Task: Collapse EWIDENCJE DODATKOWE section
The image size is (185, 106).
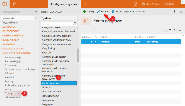Action: [16, 53]
